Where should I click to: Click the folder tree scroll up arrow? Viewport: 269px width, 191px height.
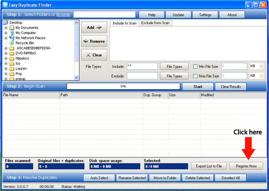click(76, 23)
